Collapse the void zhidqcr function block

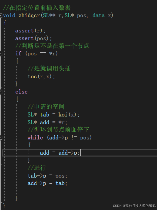coord(1,16)
